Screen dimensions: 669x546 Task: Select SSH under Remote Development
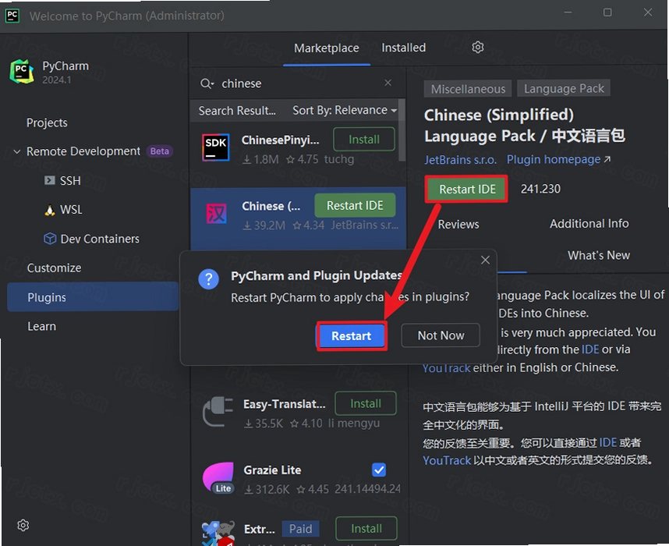70,181
